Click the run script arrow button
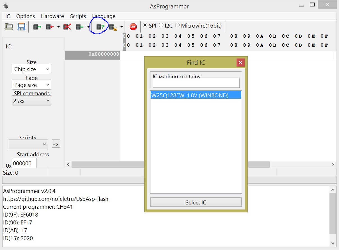 (x=56, y=144)
